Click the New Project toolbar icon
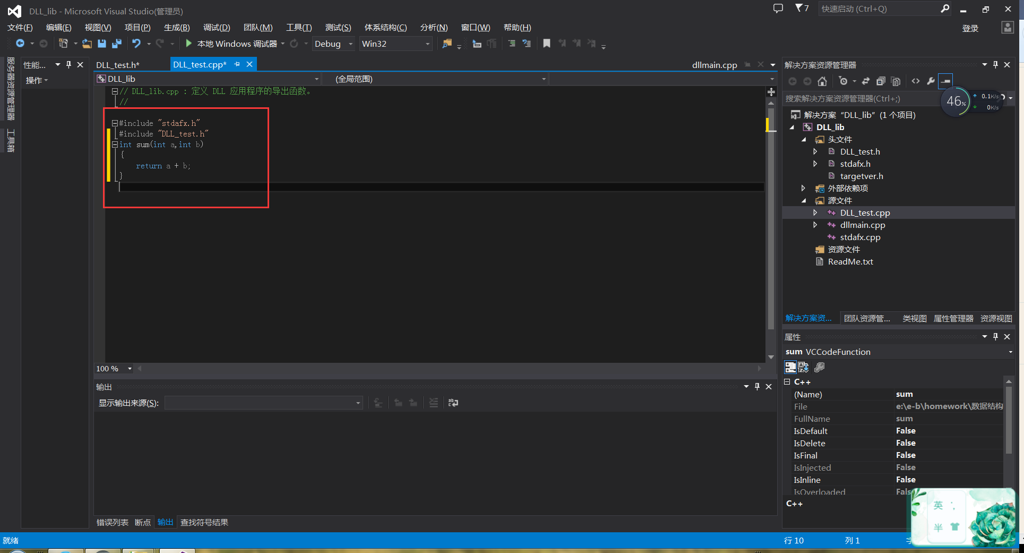The width and height of the screenshot is (1024, 553). point(63,44)
